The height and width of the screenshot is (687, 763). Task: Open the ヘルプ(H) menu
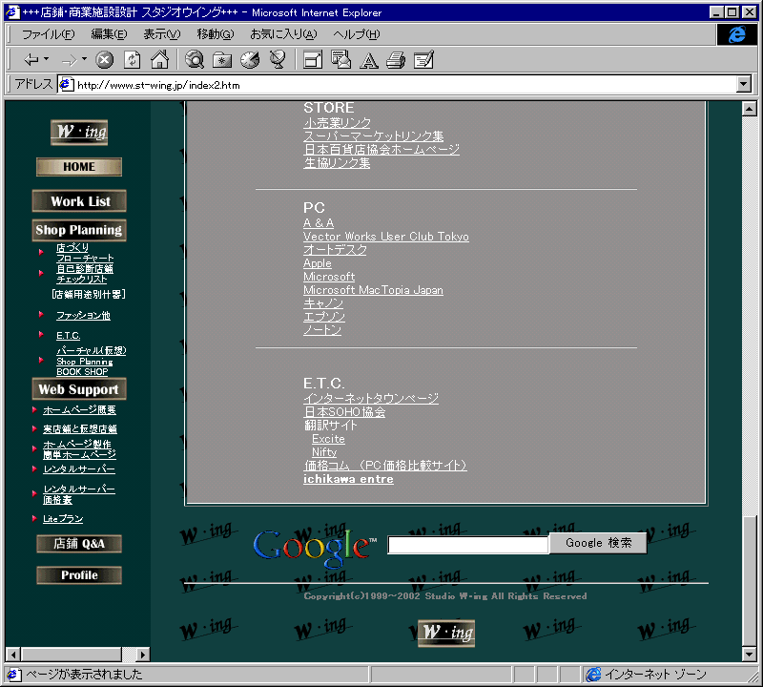[x=357, y=34]
